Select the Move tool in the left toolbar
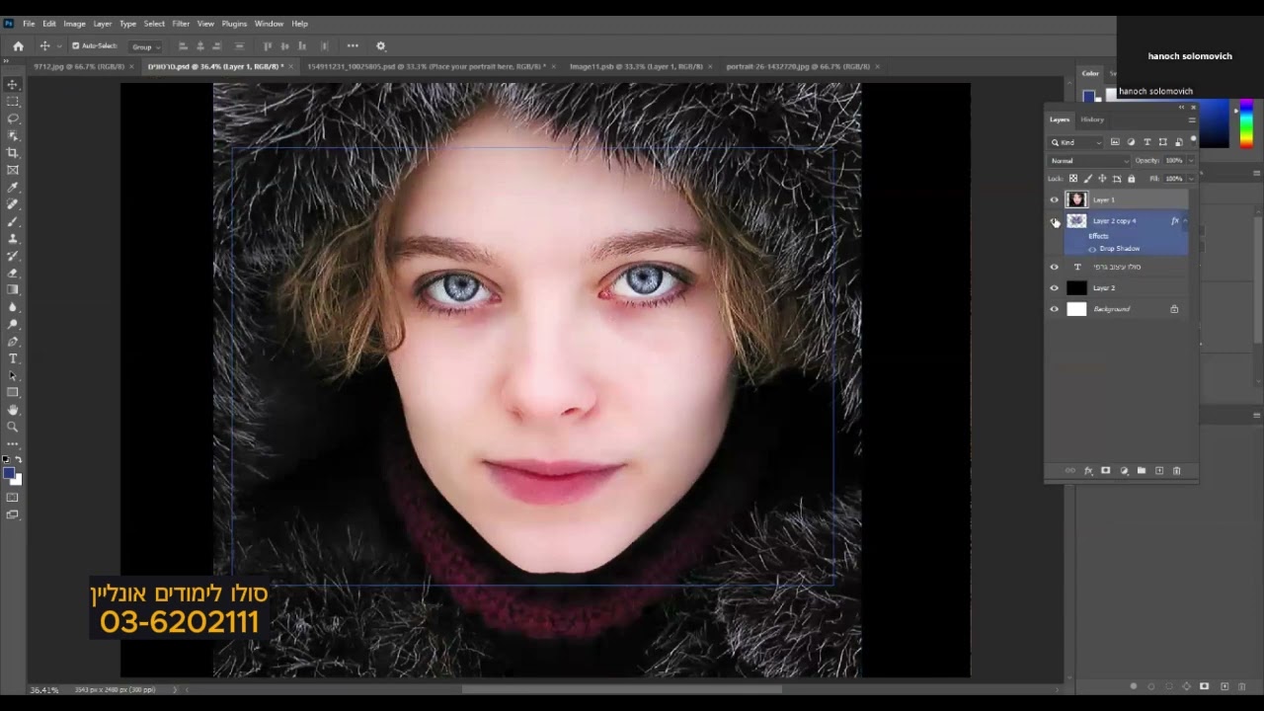This screenshot has width=1264, height=711. coord(13,85)
